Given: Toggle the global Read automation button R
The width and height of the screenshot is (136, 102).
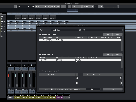Looking at the screenshot, I should point(43,7).
